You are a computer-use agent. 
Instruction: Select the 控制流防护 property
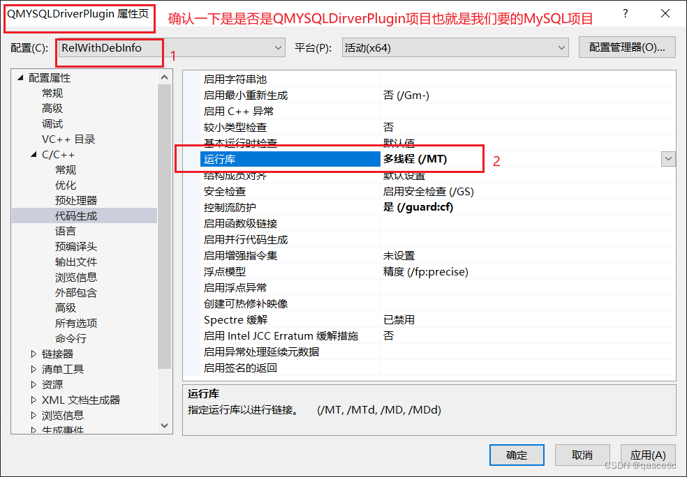pyautogui.click(x=230, y=207)
